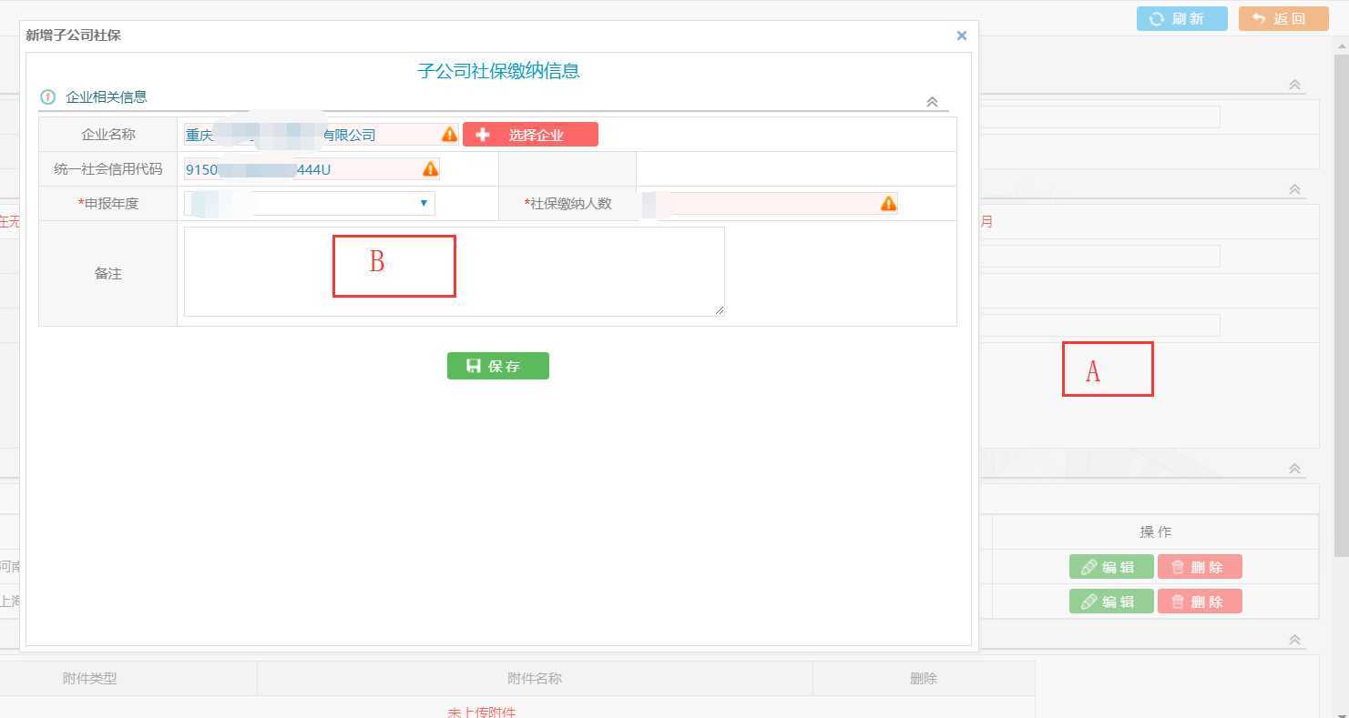Click the 保存 button
Image resolution: width=1349 pixels, height=718 pixels.
coord(497,366)
